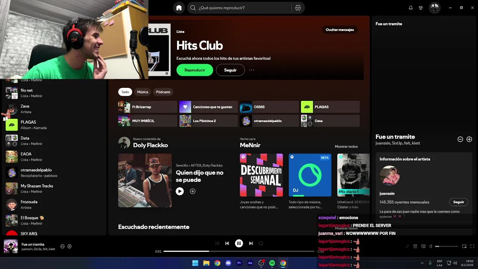This screenshot has height=269, width=478.
Task: Toggle the play queue icon
Action: tap(415, 247)
